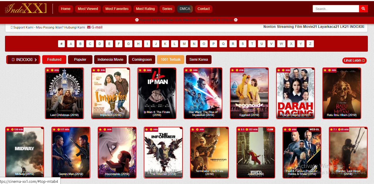Filter movies by letter I

point(147,44)
